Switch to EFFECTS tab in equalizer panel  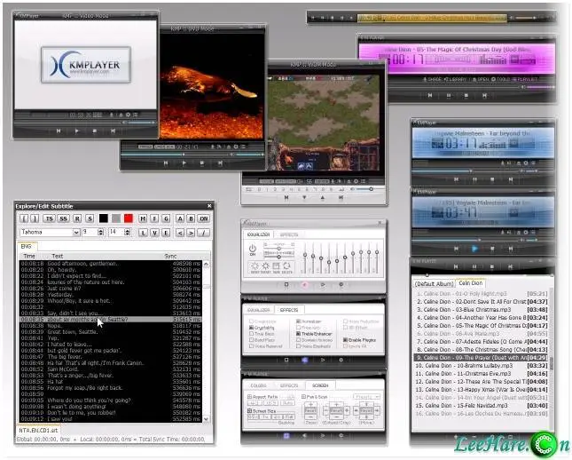pos(289,234)
